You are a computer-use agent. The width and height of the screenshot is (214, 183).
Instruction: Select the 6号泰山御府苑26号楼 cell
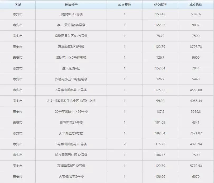tap(71, 144)
